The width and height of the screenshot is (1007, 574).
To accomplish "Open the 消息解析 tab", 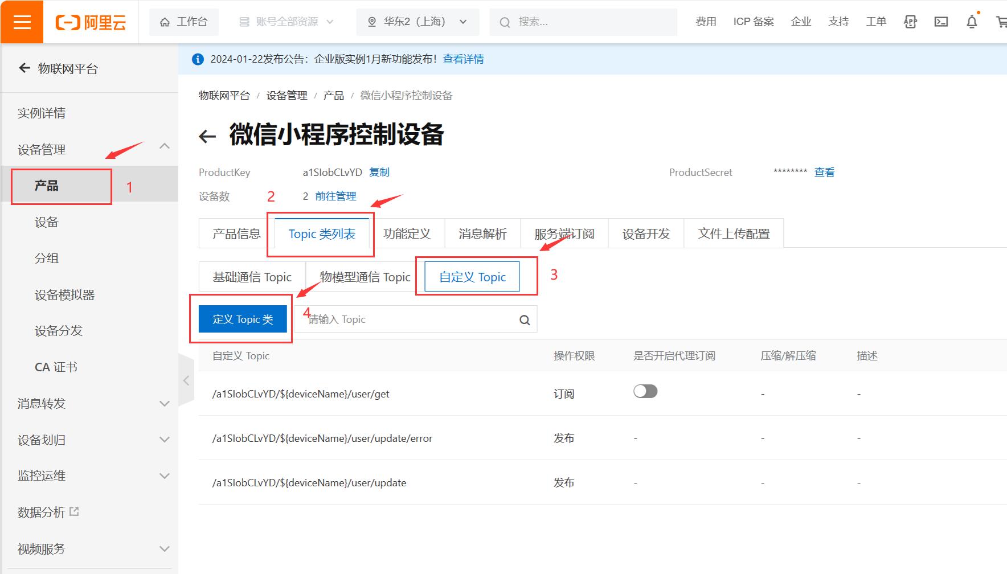I will tap(482, 234).
